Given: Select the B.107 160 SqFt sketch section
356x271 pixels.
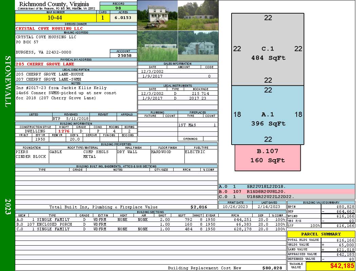Looking at the screenshot, I should [x=268, y=158].
